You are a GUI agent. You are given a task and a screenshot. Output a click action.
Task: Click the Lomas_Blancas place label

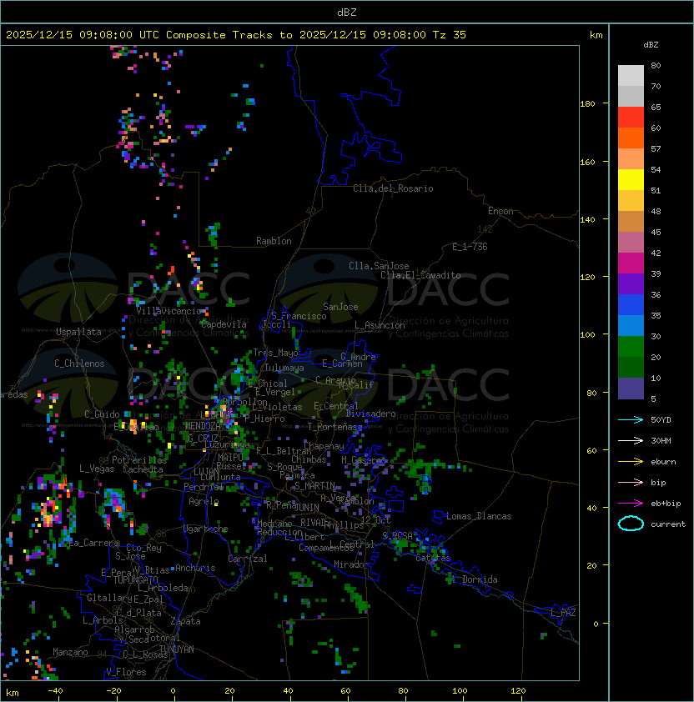tap(479, 516)
